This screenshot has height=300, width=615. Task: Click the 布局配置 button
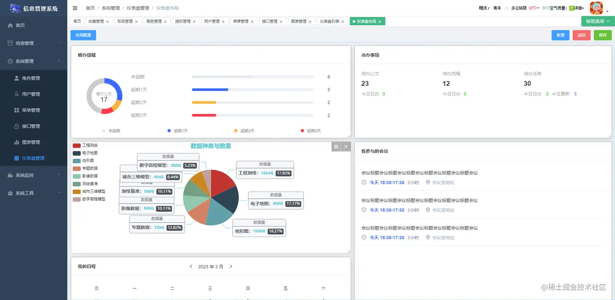pos(83,35)
